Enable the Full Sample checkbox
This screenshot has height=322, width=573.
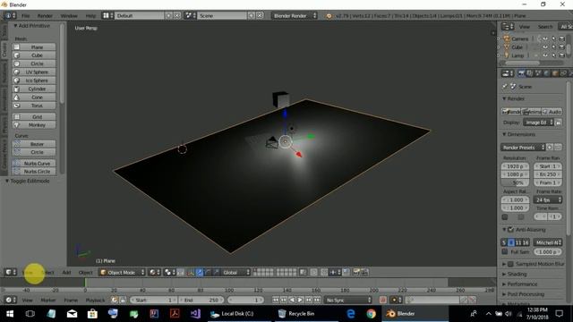(505, 252)
